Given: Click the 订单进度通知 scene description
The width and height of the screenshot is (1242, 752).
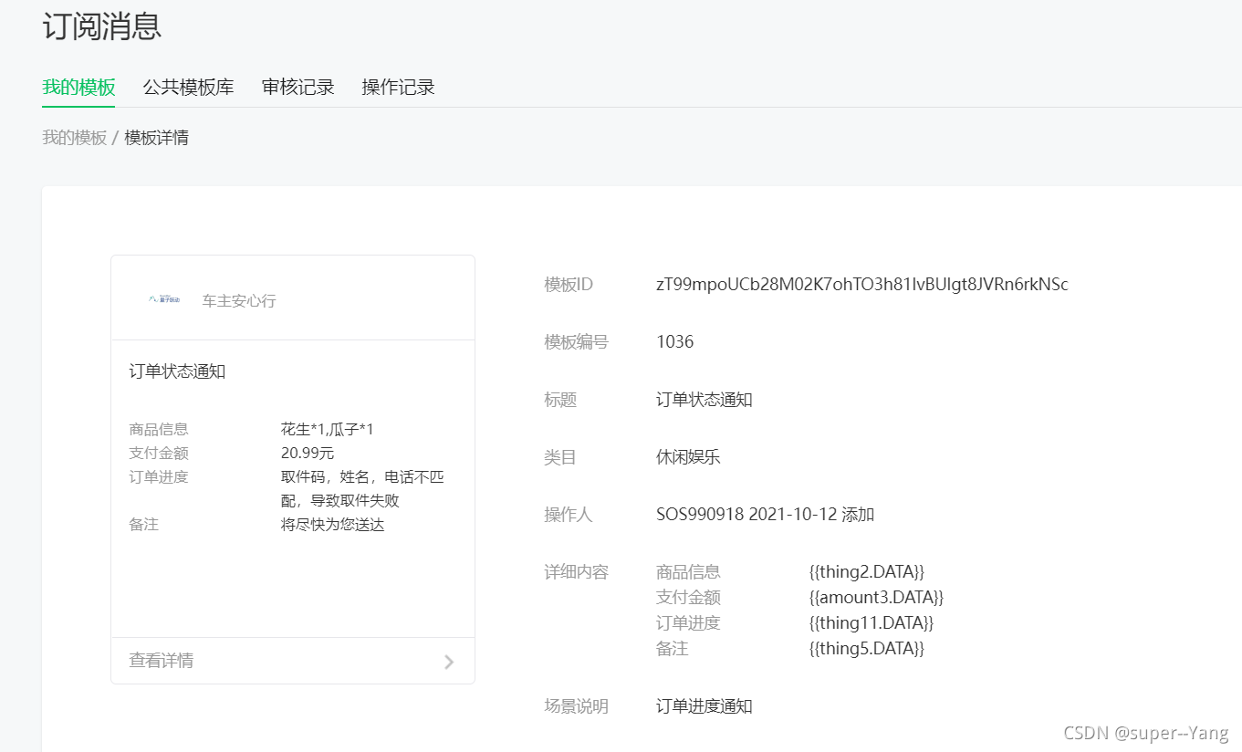Looking at the screenshot, I should click(x=704, y=706).
